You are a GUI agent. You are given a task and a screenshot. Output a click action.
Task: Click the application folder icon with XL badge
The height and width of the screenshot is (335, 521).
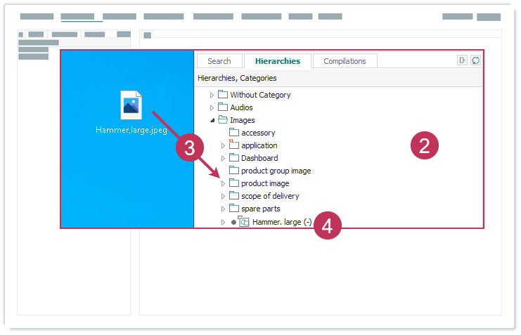(x=234, y=145)
